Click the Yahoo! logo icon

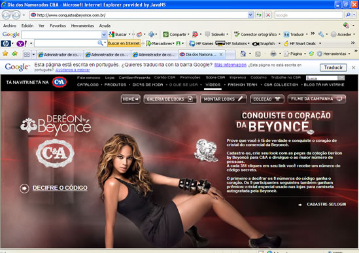[22, 43]
